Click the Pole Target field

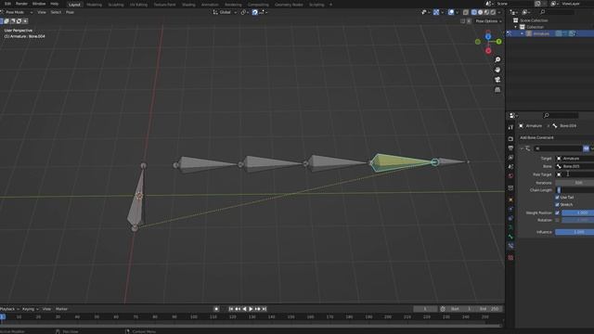point(575,174)
